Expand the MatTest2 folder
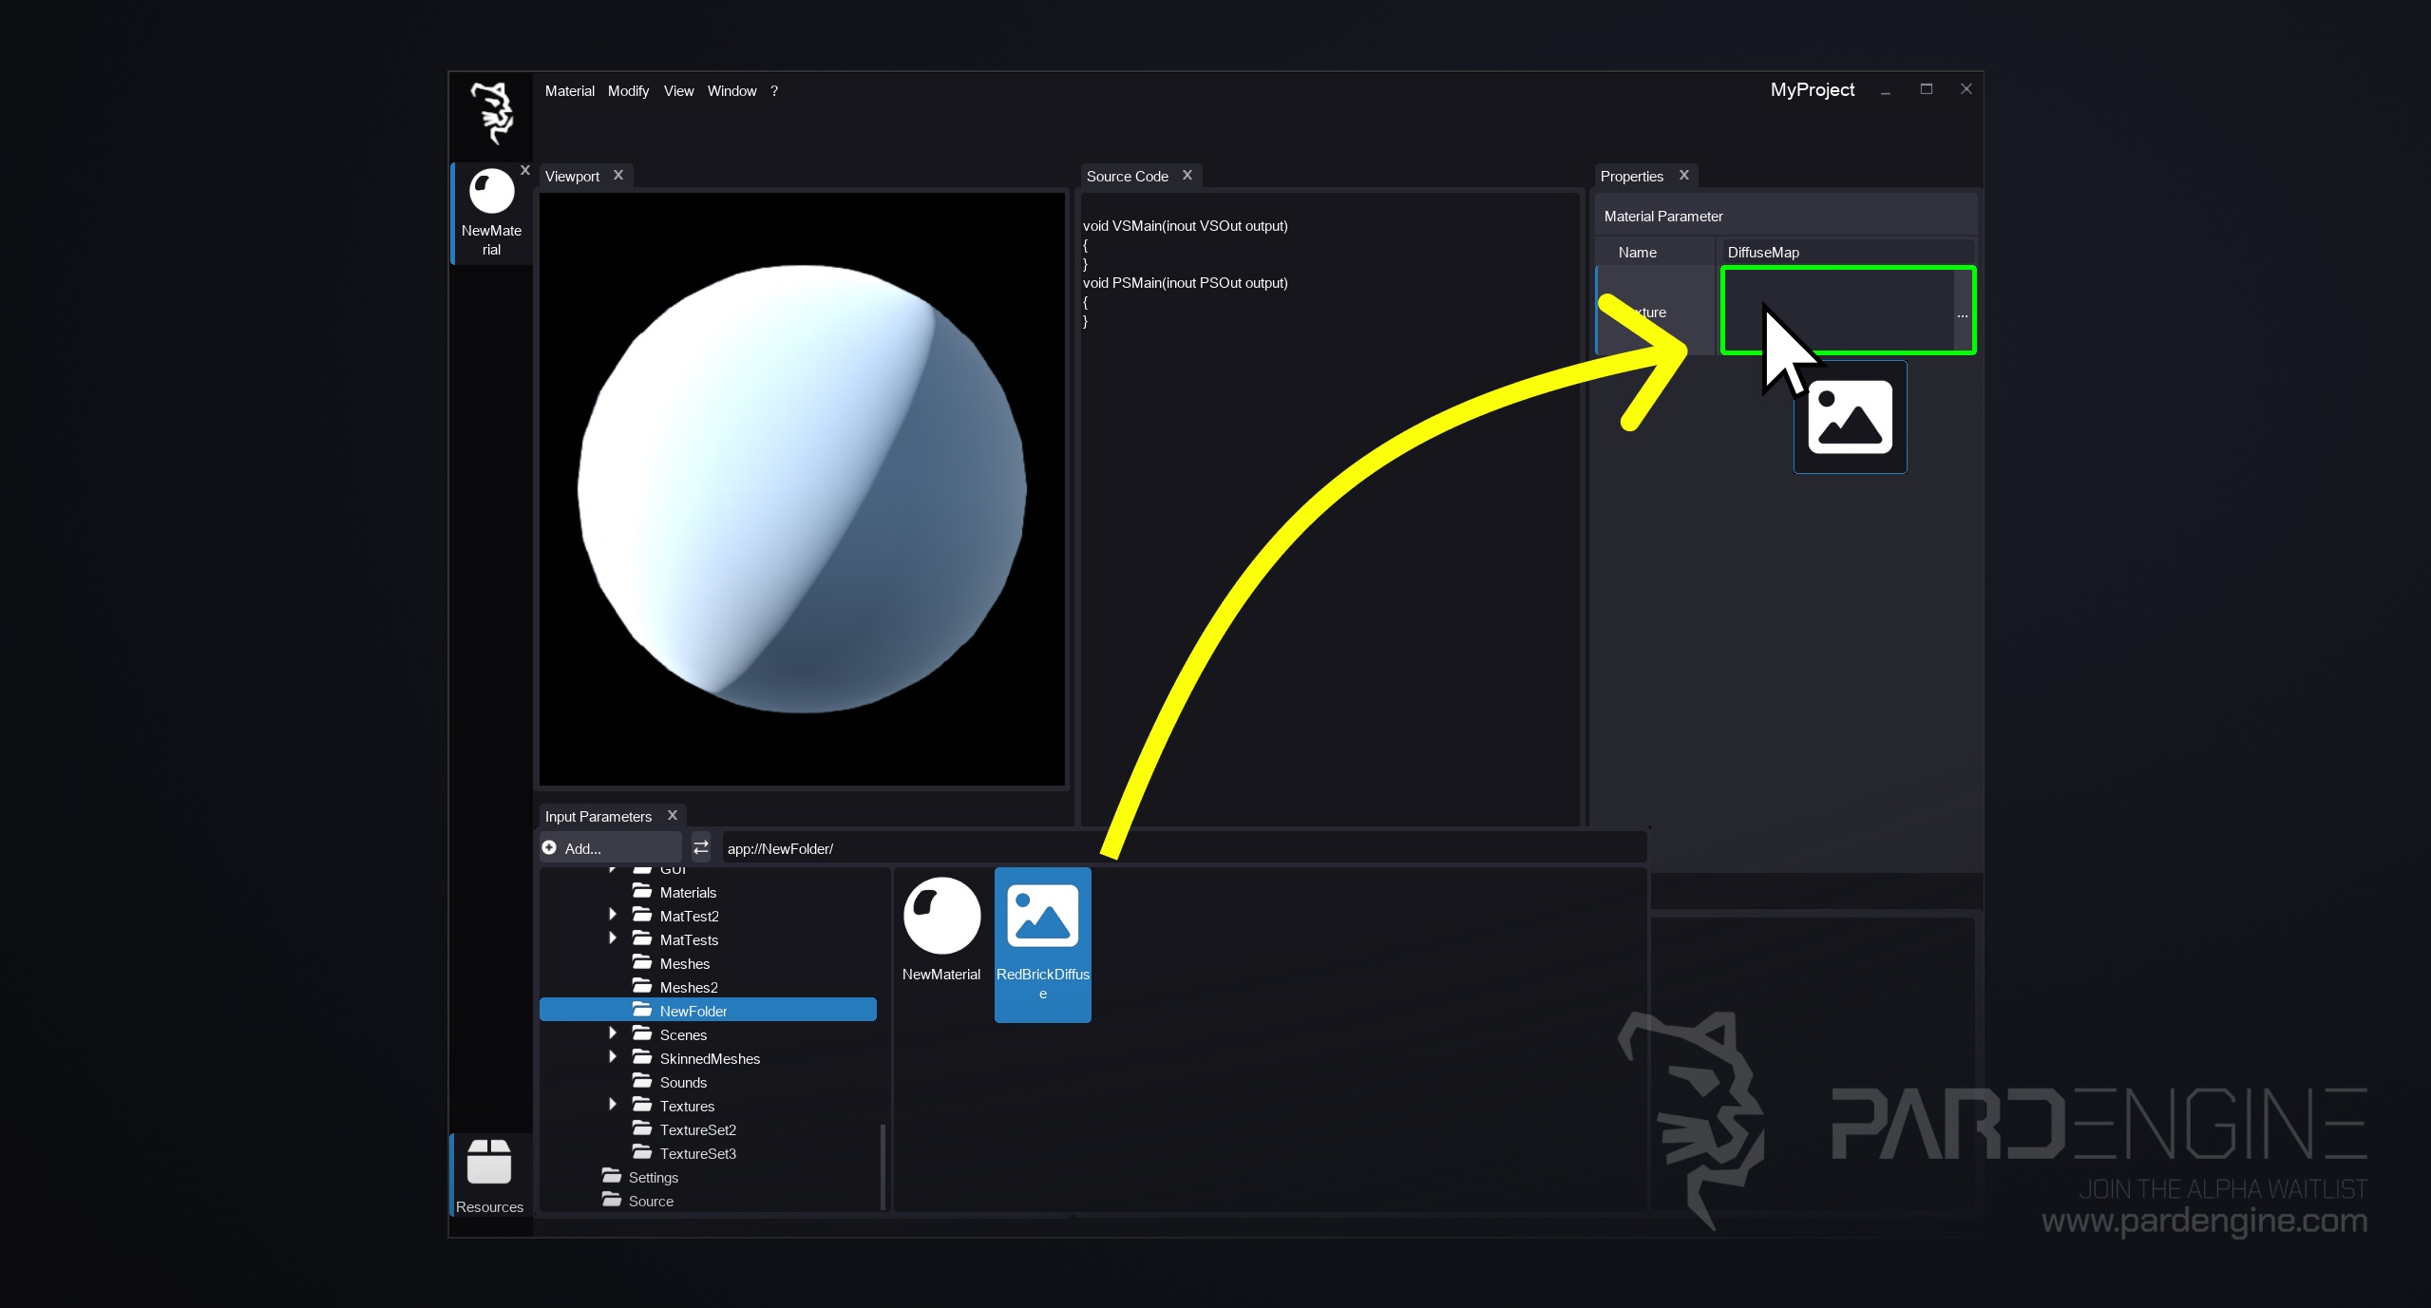2431x1308 pixels. coord(613,914)
